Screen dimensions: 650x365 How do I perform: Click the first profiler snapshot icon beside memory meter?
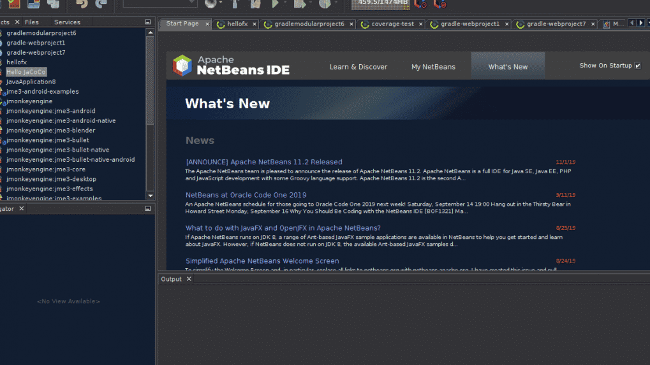tap(420, 4)
